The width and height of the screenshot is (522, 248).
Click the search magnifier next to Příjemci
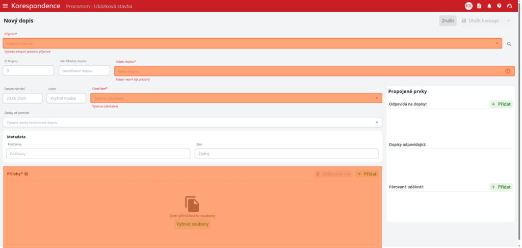pos(509,44)
